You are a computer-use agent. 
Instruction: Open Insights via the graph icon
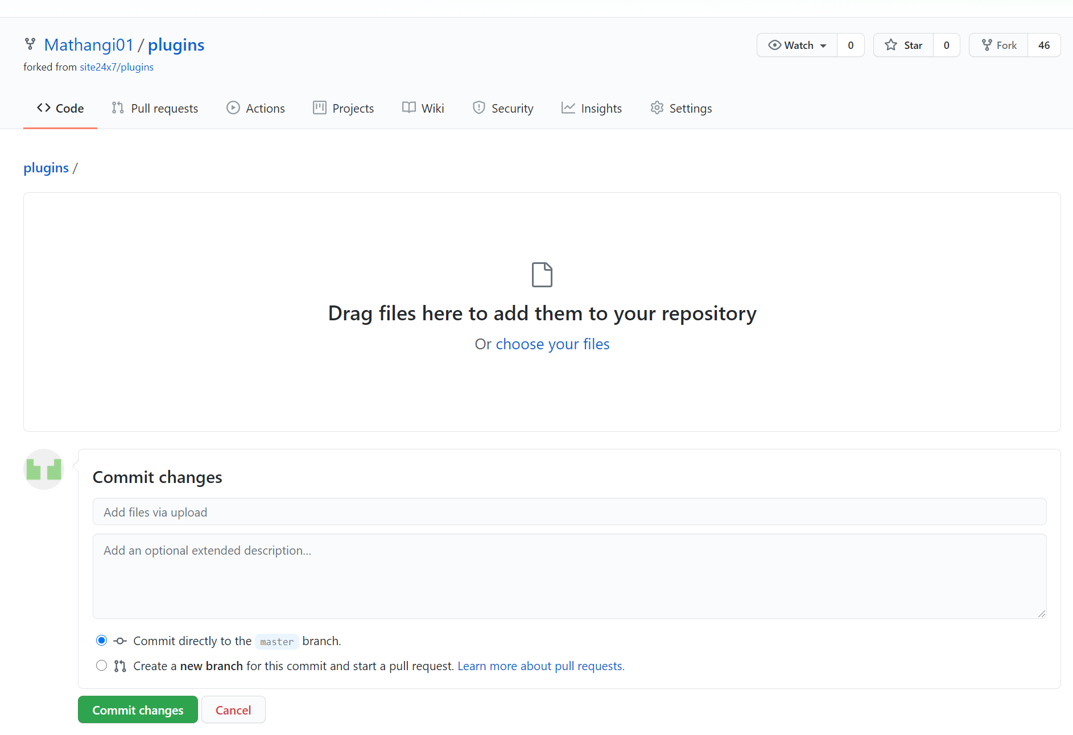click(568, 108)
